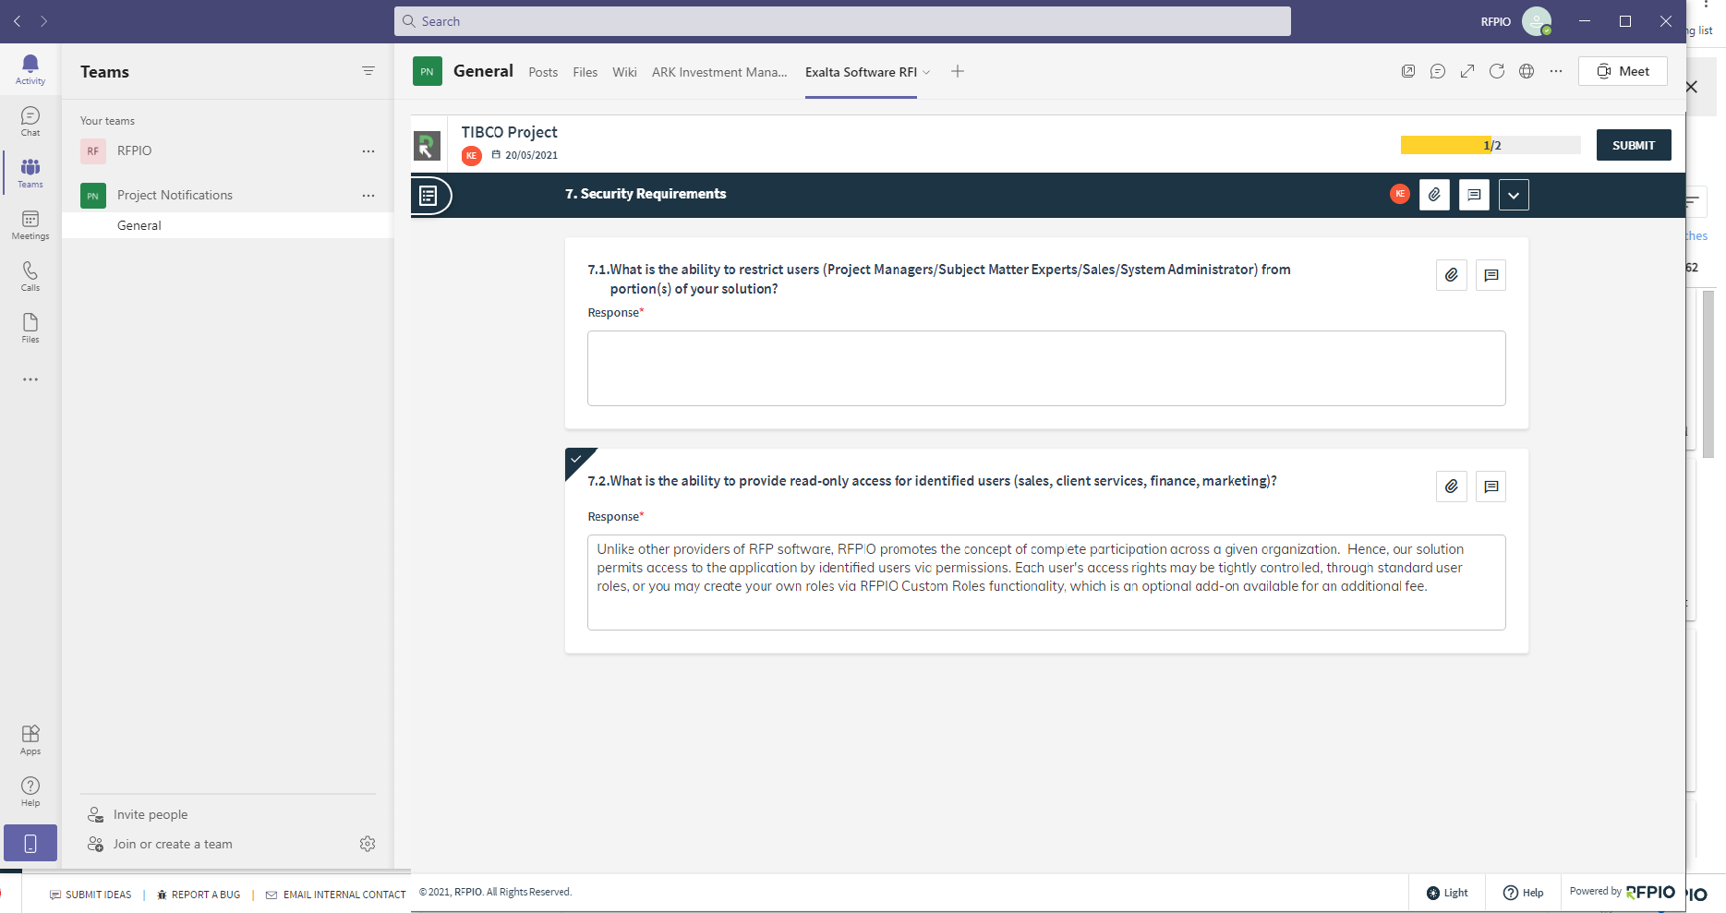Viewport: 1726px width, 913px height.
Task: Open the ARK Investment Mana... tab
Action: pyautogui.click(x=719, y=72)
